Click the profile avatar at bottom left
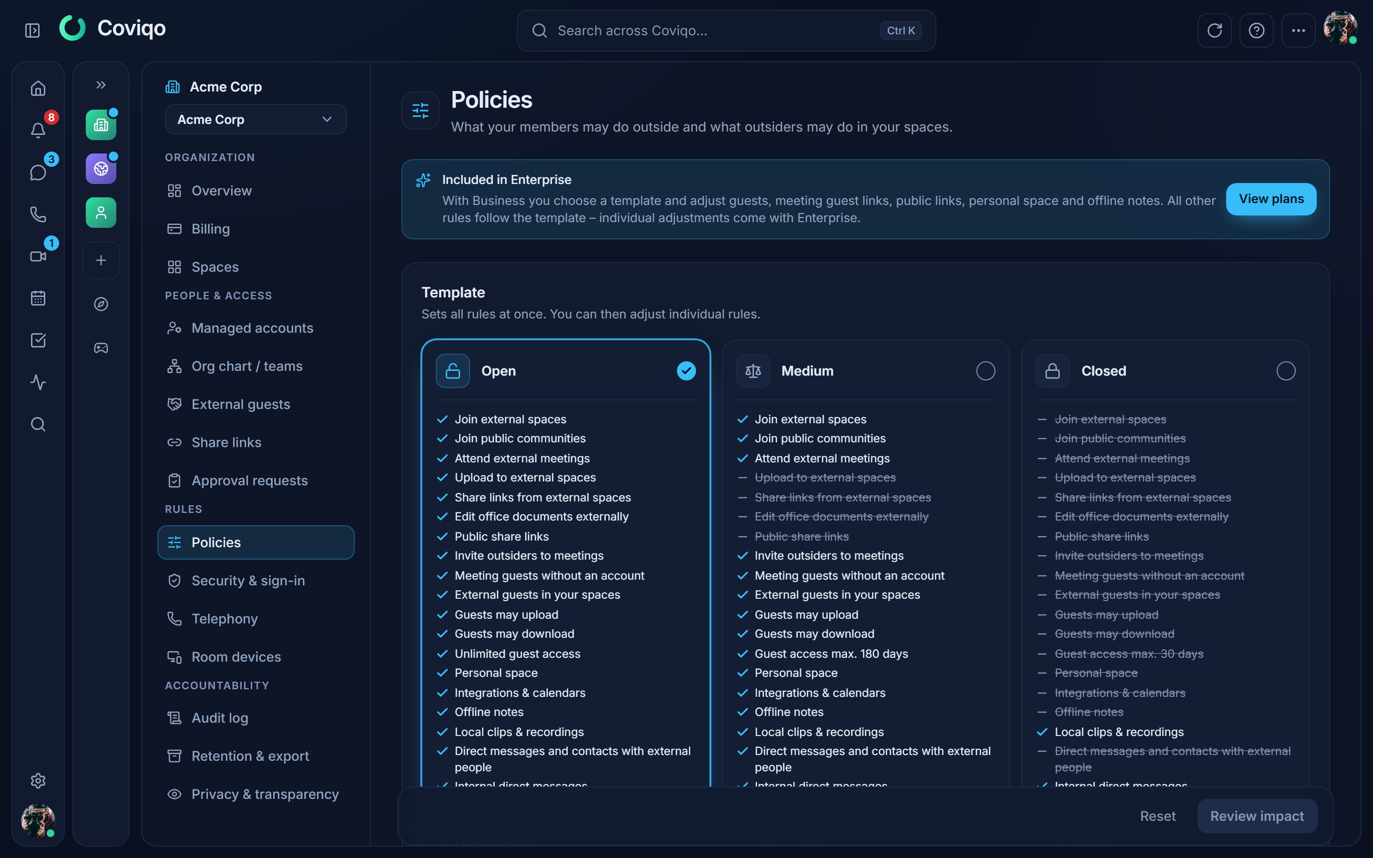Viewport: 1373px width, 858px height. click(x=38, y=820)
